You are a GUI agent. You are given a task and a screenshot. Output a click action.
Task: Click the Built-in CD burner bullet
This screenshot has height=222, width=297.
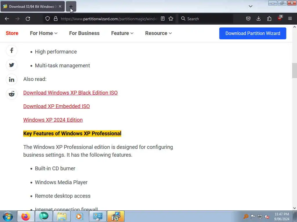(55, 169)
